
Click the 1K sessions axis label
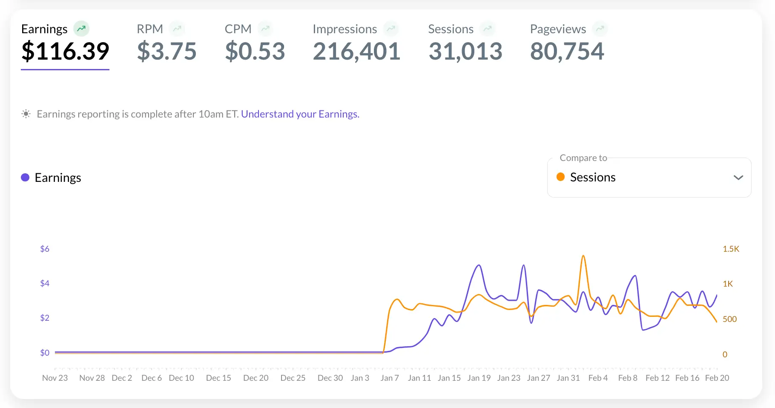tap(728, 284)
